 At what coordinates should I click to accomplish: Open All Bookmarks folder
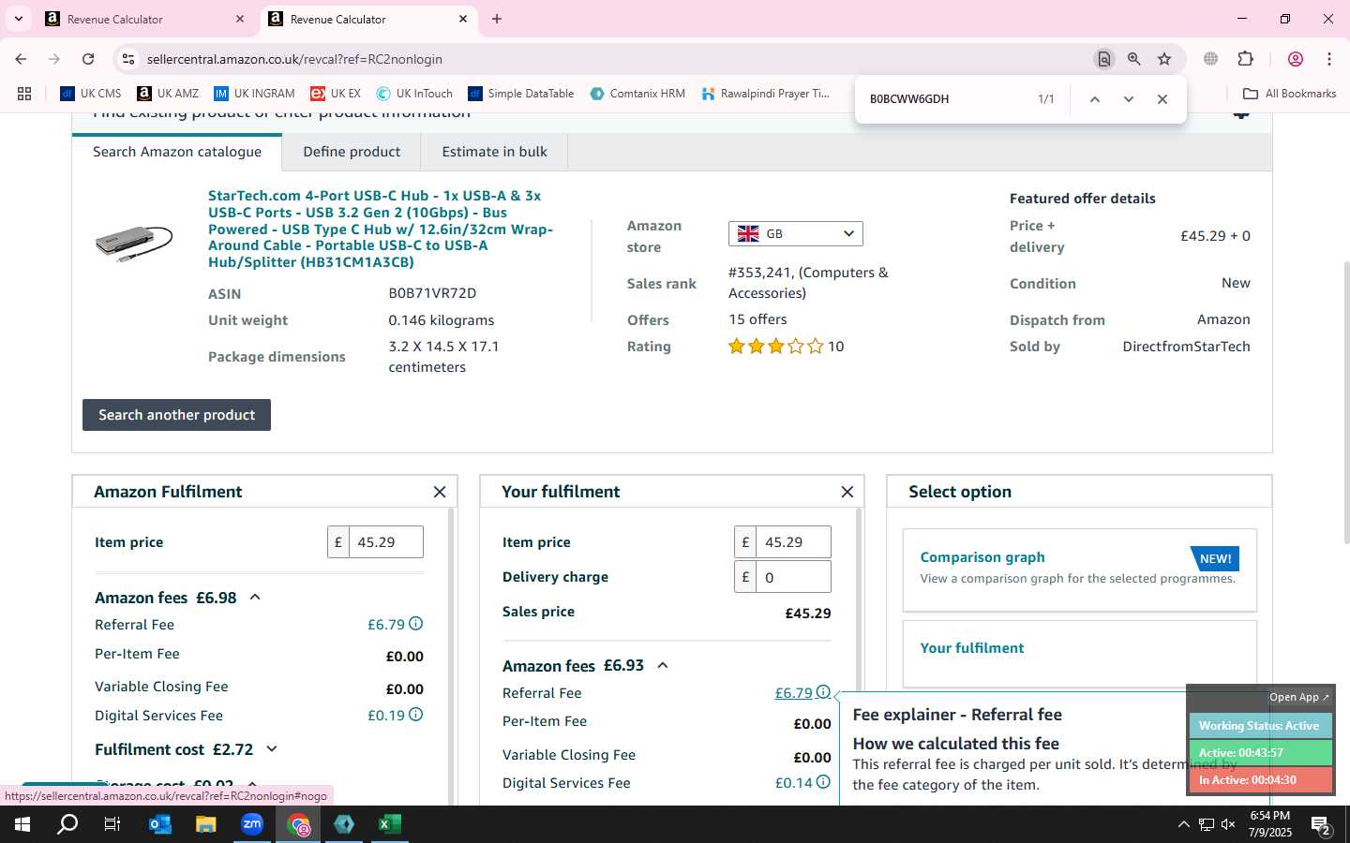click(x=1289, y=94)
